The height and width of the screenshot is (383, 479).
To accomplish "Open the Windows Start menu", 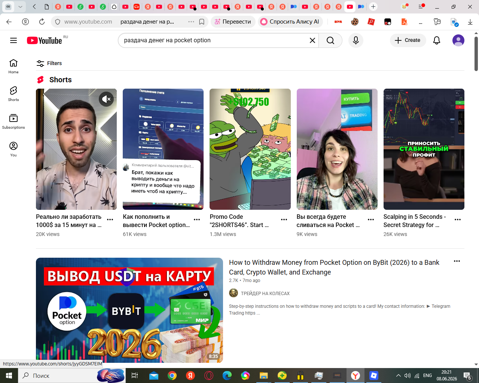I will (9, 376).
